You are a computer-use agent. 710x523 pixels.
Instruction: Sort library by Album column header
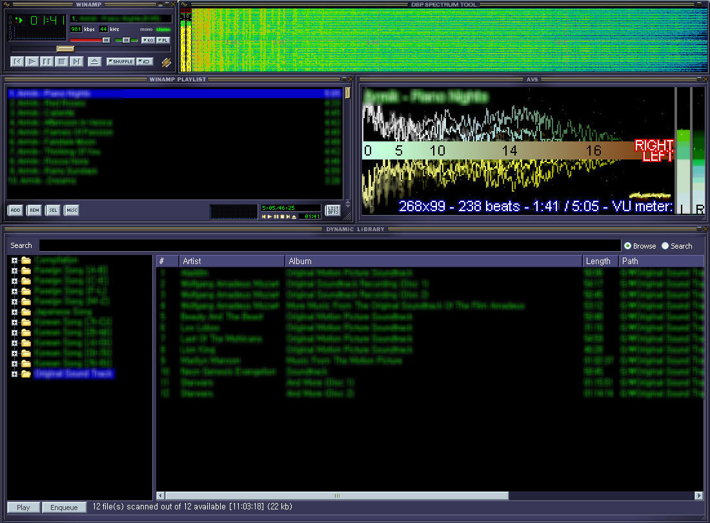[433, 261]
